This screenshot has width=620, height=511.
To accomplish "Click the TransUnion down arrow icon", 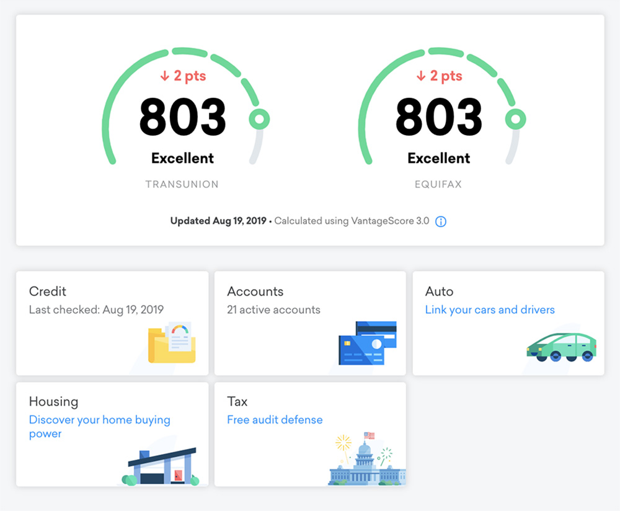I will point(164,76).
